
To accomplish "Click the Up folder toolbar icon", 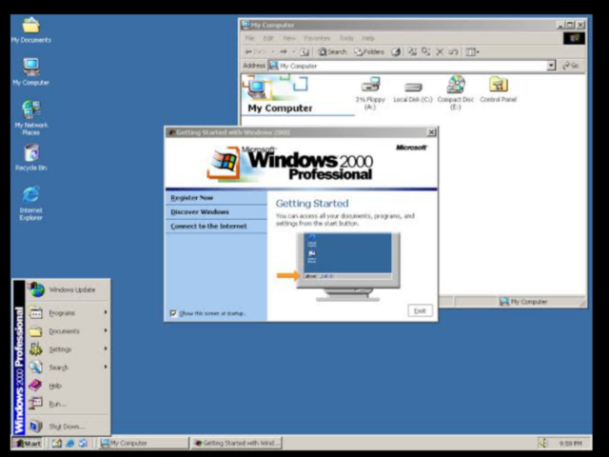I will (x=304, y=51).
